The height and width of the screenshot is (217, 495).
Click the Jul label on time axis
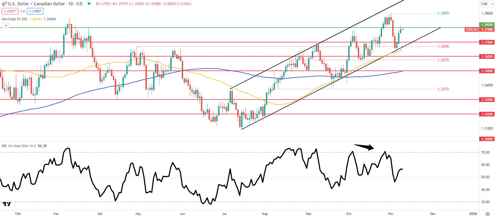pos(224,214)
